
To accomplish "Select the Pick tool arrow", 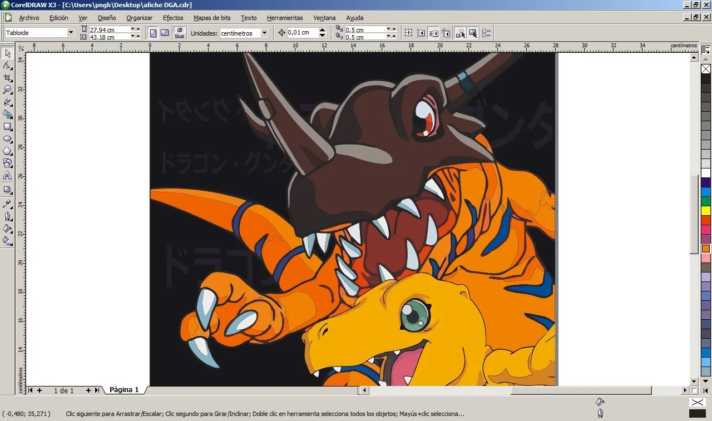I will [x=7, y=53].
